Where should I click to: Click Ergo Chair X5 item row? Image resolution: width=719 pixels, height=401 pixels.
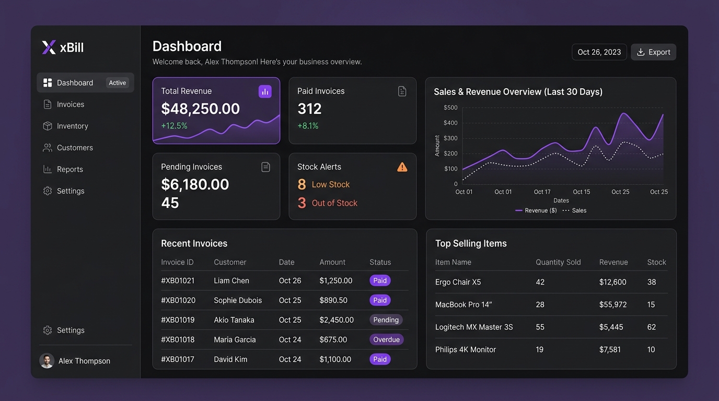coord(551,282)
